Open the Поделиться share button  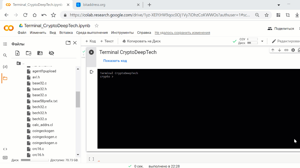[x=281, y=28]
